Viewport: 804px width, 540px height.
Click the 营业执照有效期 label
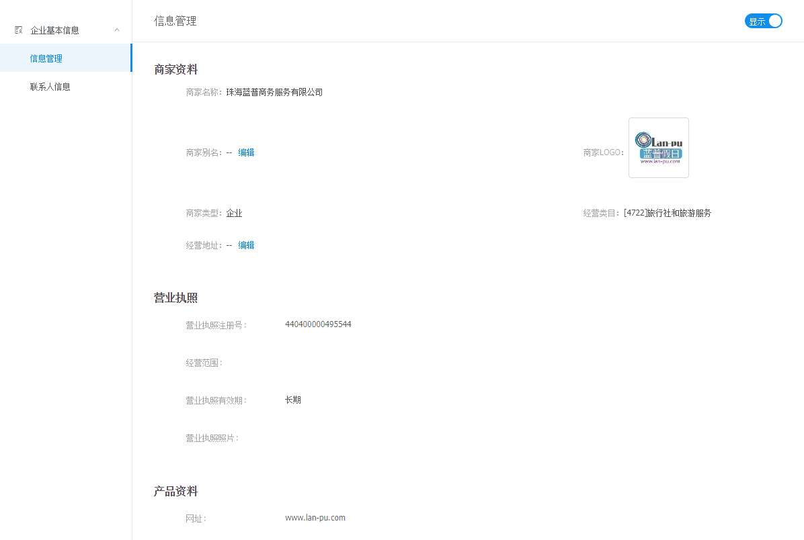click(x=216, y=401)
